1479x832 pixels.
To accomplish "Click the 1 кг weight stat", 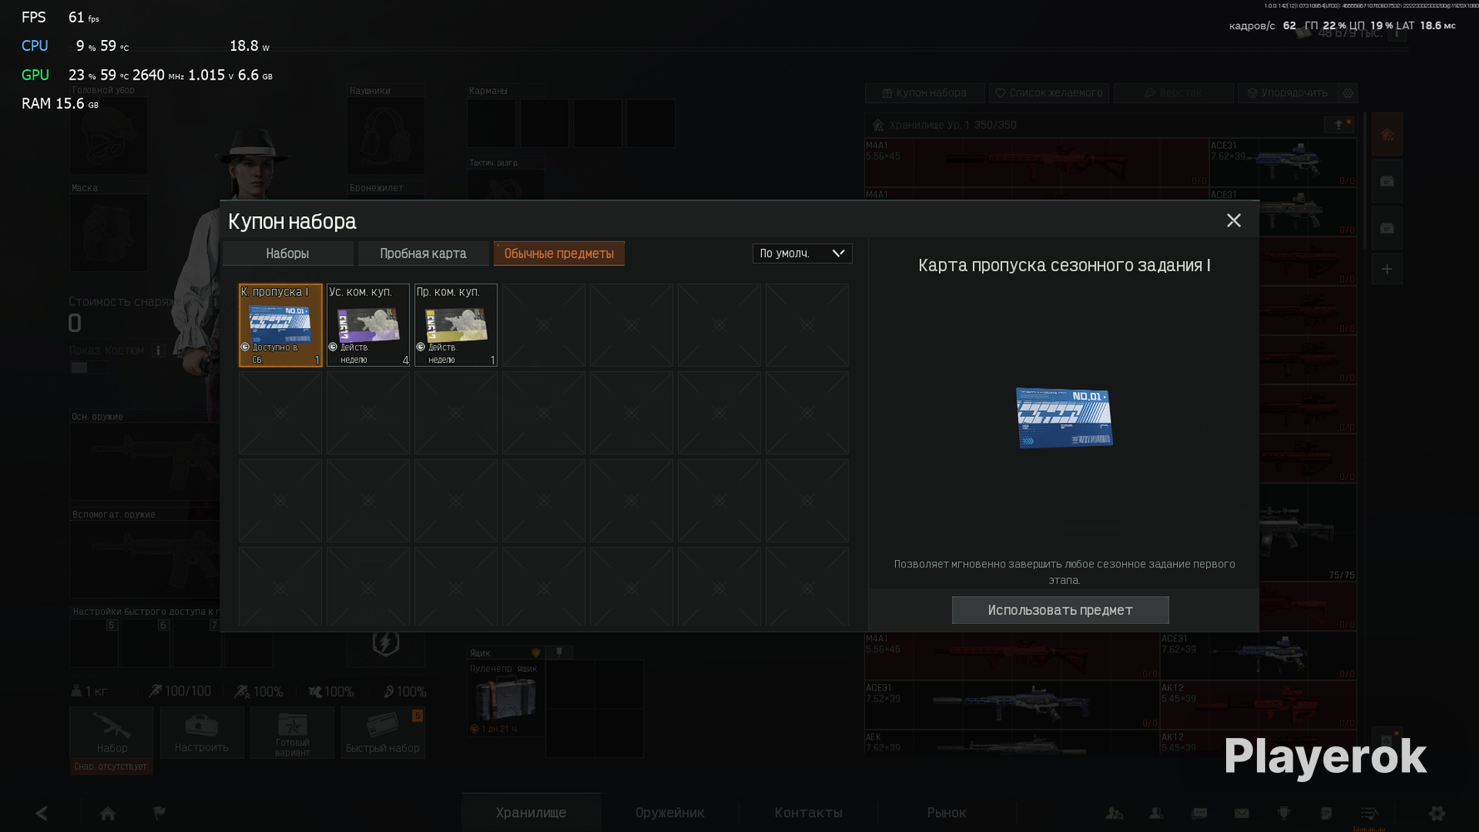I will [x=89, y=691].
